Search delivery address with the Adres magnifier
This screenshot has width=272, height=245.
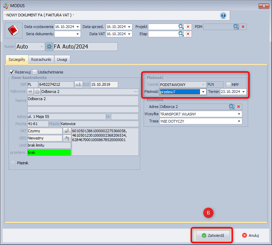(x=232, y=107)
